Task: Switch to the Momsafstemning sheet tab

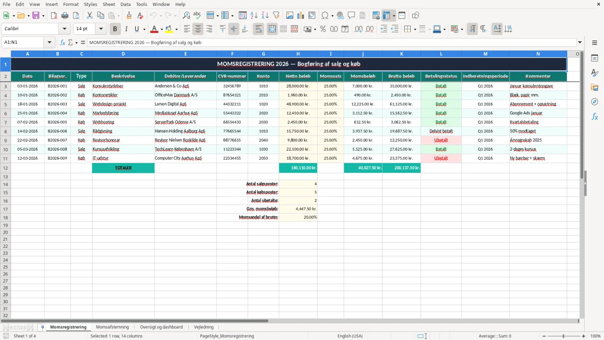Action: coord(112,327)
